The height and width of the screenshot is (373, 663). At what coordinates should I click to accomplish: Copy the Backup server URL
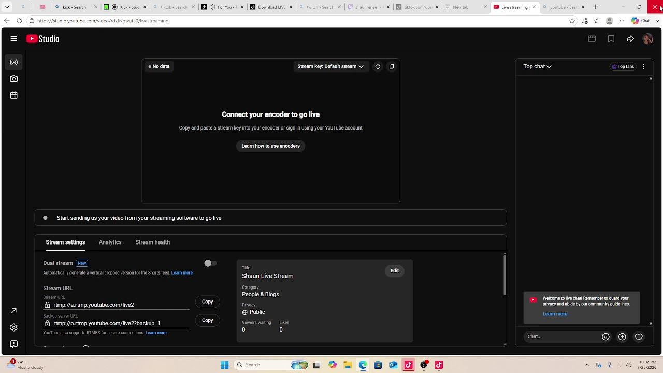(207, 320)
